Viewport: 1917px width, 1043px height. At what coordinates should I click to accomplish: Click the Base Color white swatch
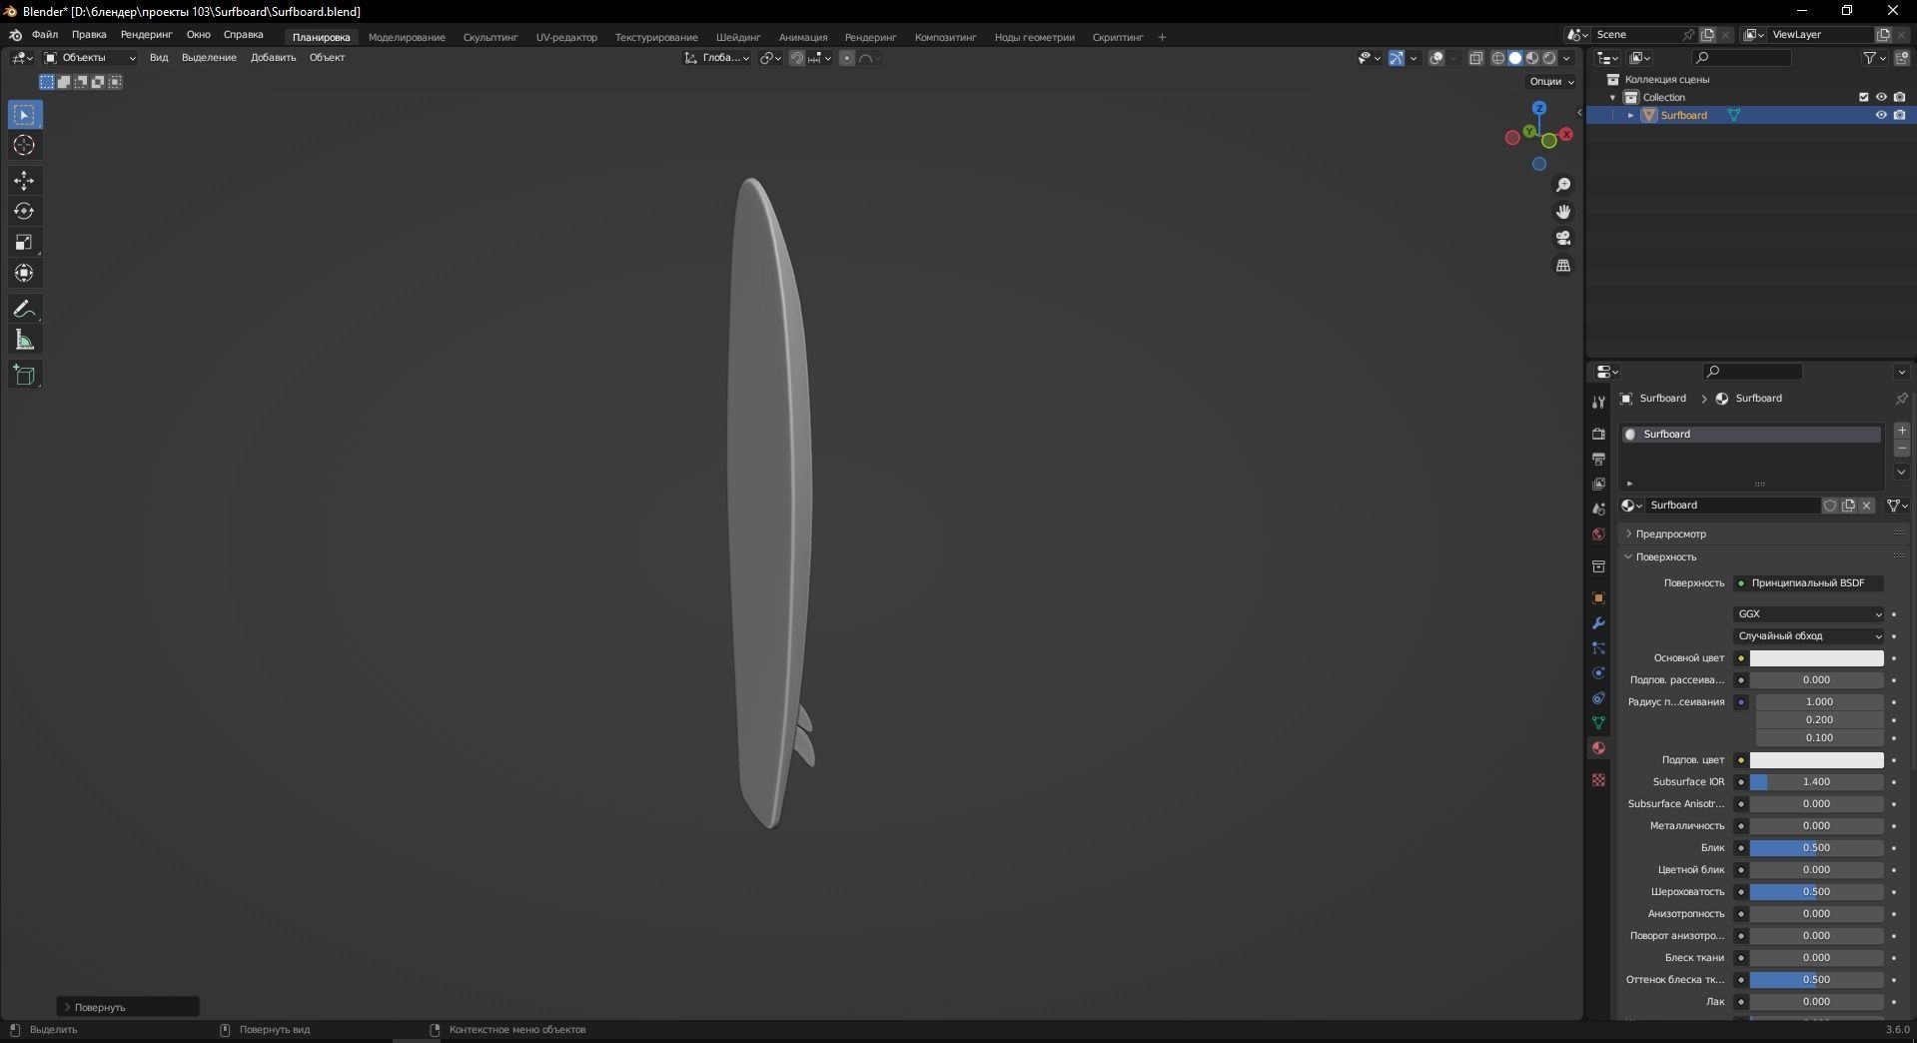(x=1816, y=658)
